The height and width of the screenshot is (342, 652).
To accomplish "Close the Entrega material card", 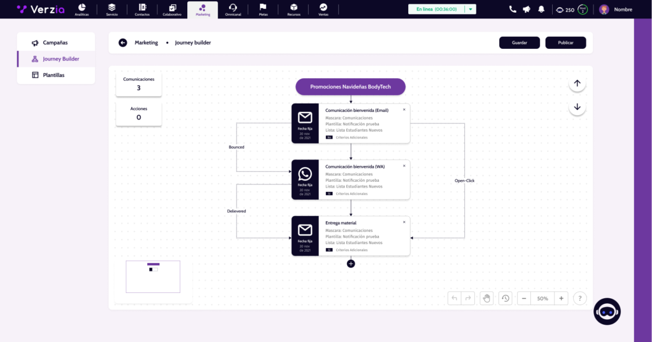I will (x=404, y=222).
